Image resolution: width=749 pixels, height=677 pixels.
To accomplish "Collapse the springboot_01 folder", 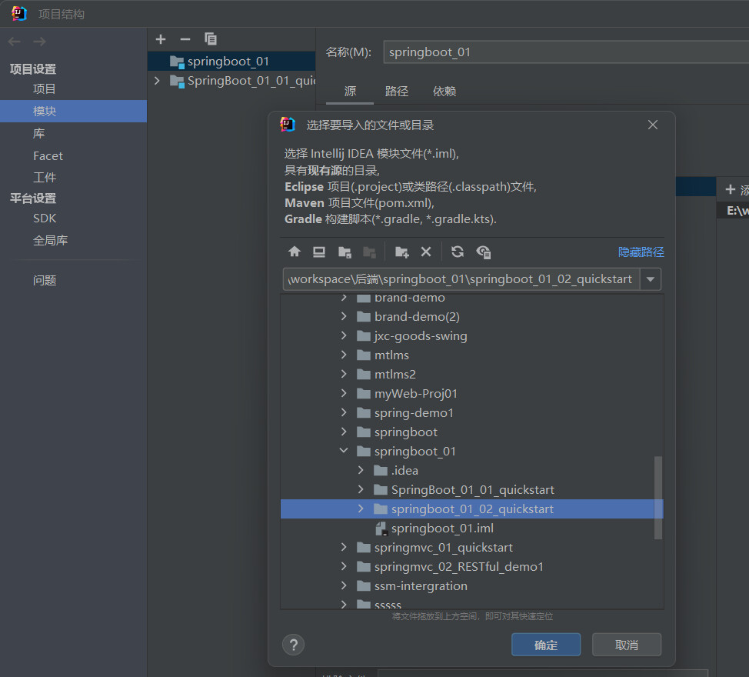I will pyautogui.click(x=344, y=451).
